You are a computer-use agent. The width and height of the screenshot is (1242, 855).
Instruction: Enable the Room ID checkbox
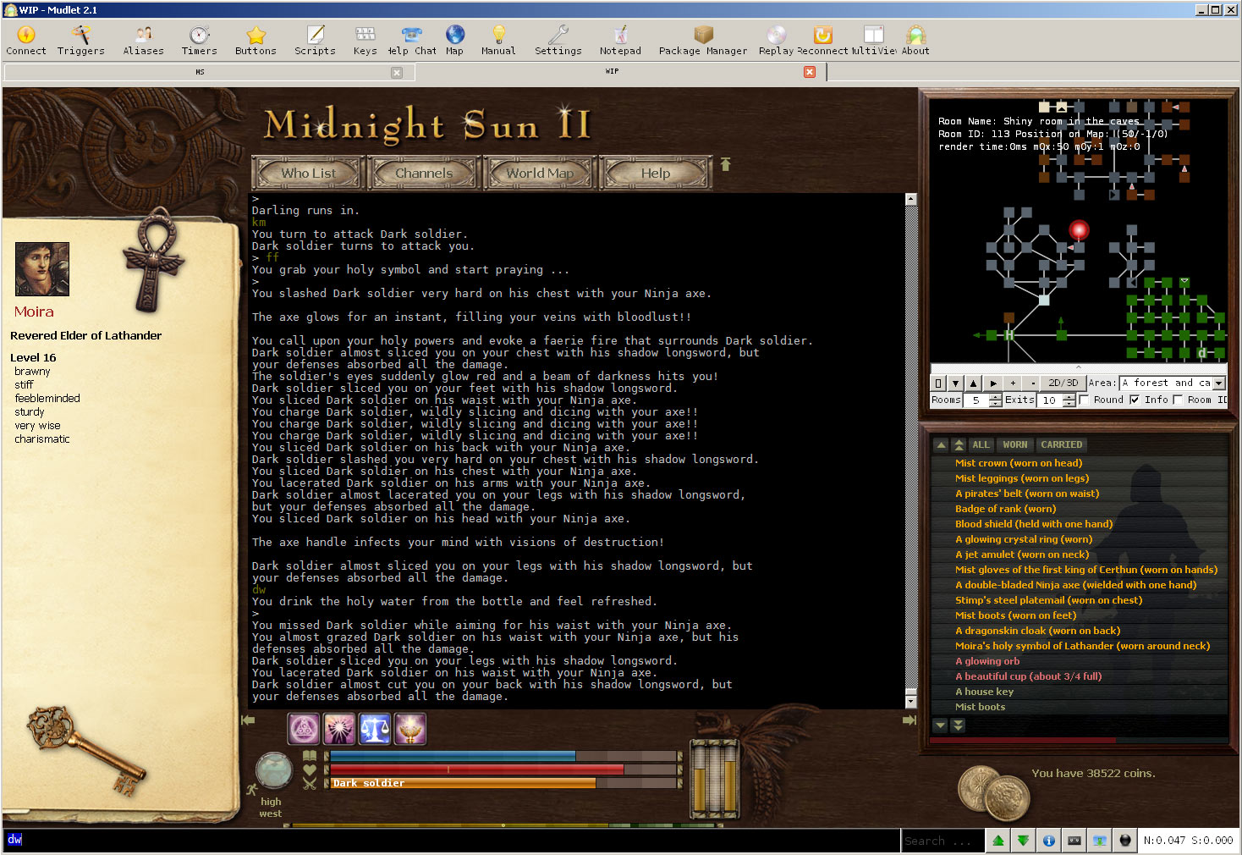click(1178, 400)
